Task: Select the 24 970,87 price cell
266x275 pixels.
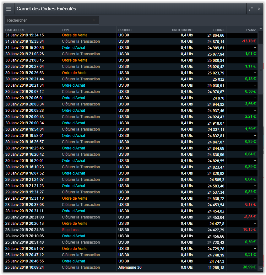Action: pyautogui.click(x=216, y=92)
